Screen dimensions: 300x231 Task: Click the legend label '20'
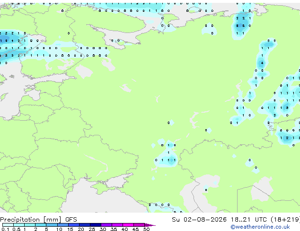[x=81, y=229]
